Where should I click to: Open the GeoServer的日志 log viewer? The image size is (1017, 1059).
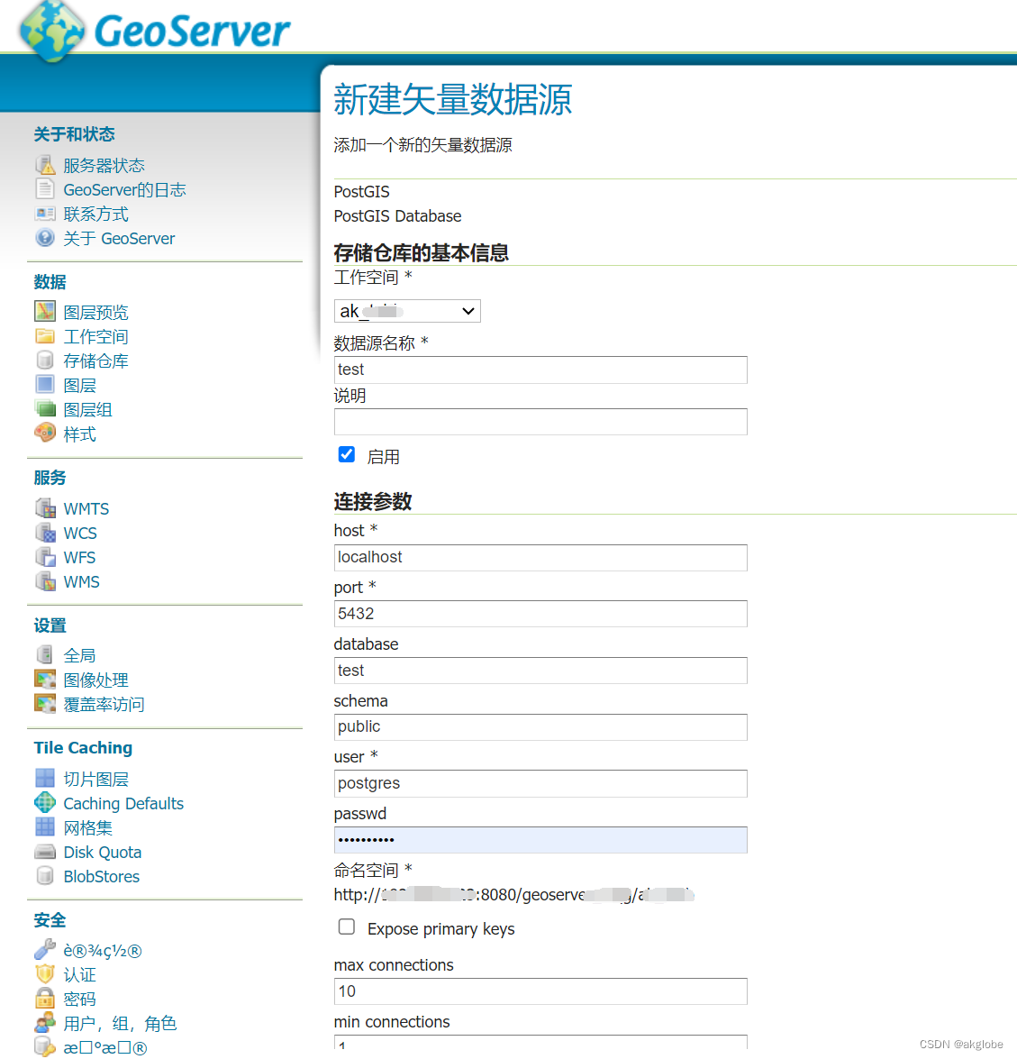(125, 189)
